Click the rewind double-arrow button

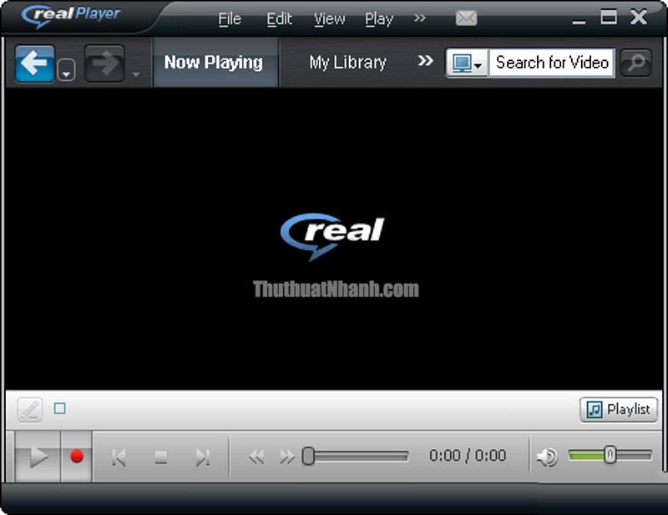point(256,457)
